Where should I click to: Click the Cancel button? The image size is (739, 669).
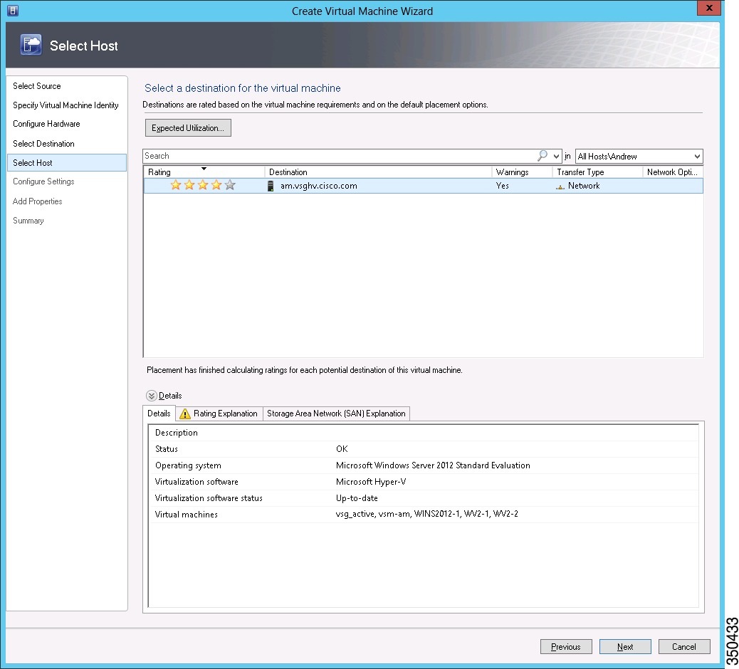(x=684, y=647)
